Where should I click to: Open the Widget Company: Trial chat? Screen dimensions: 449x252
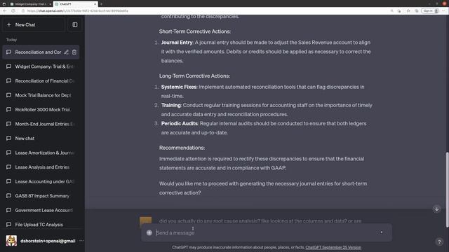41,66
